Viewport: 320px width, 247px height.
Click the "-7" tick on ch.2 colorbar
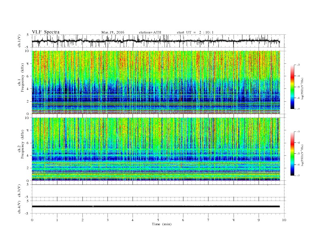[298, 176]
